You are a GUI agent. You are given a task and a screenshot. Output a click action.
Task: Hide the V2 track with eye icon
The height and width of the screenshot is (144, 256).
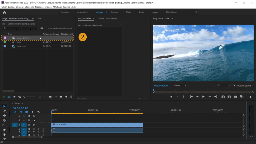pos(34,121)
